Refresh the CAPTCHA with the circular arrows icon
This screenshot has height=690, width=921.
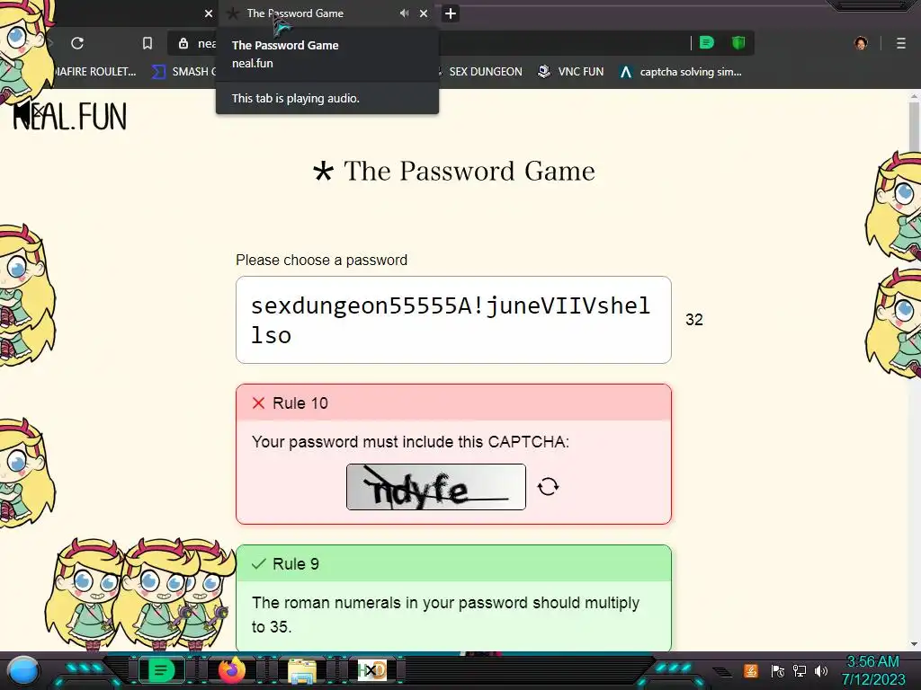(548, 486)
